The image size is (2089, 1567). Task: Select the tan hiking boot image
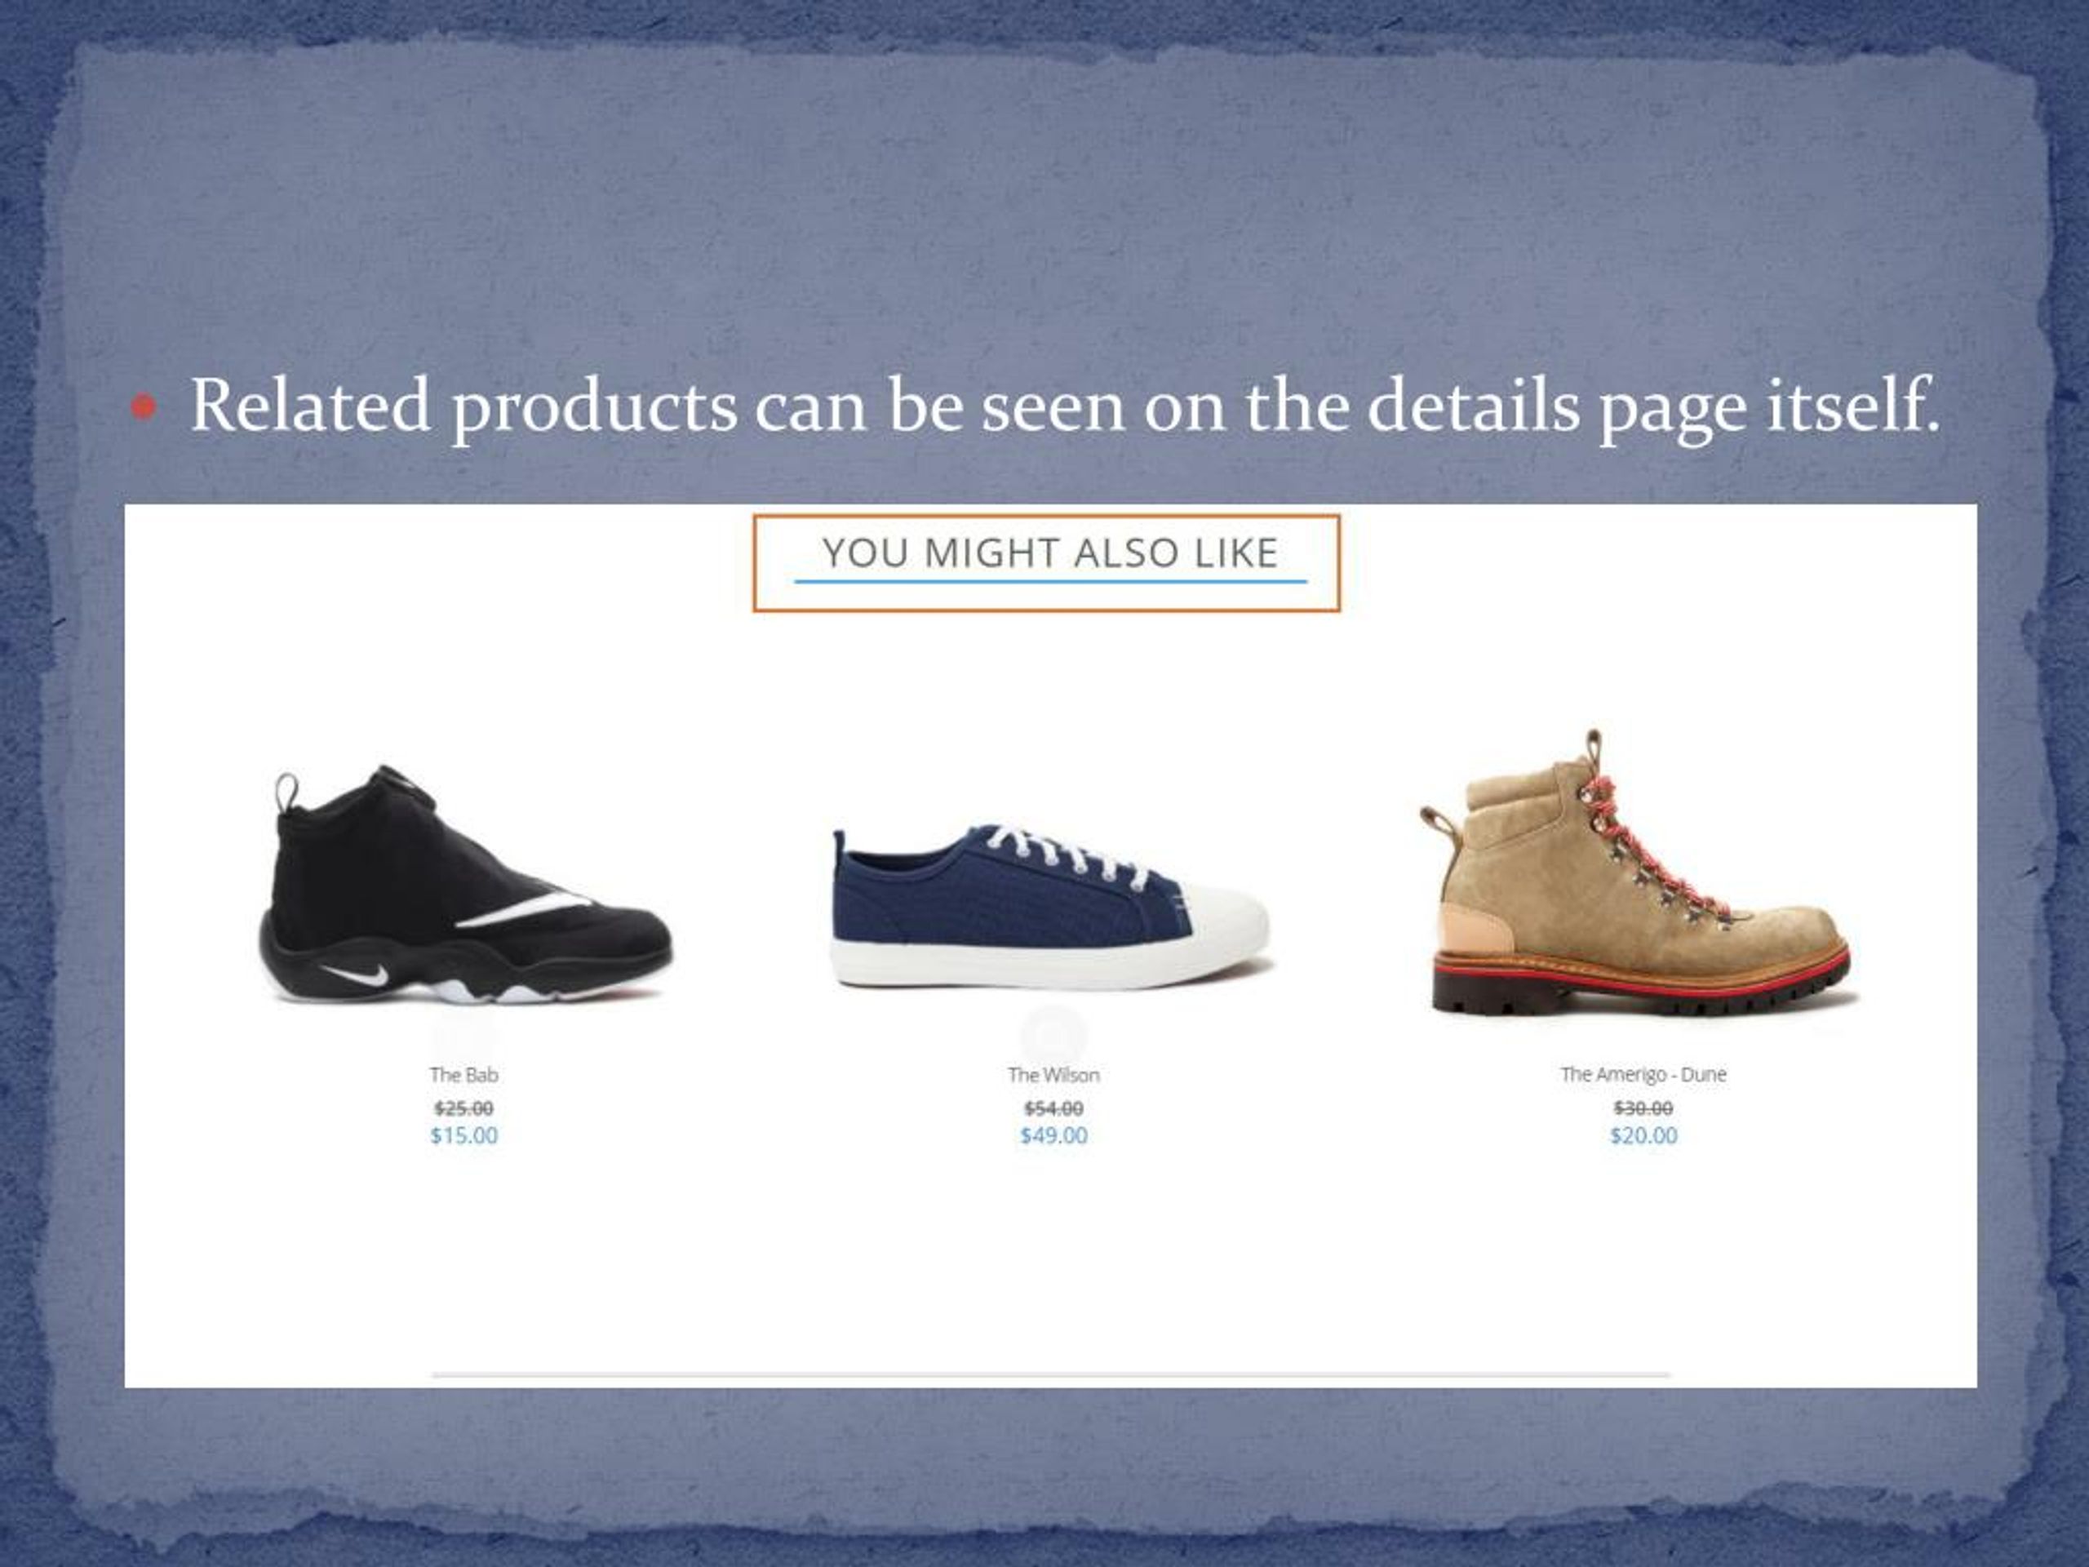pyautogui.click(x=1639, y=872)
